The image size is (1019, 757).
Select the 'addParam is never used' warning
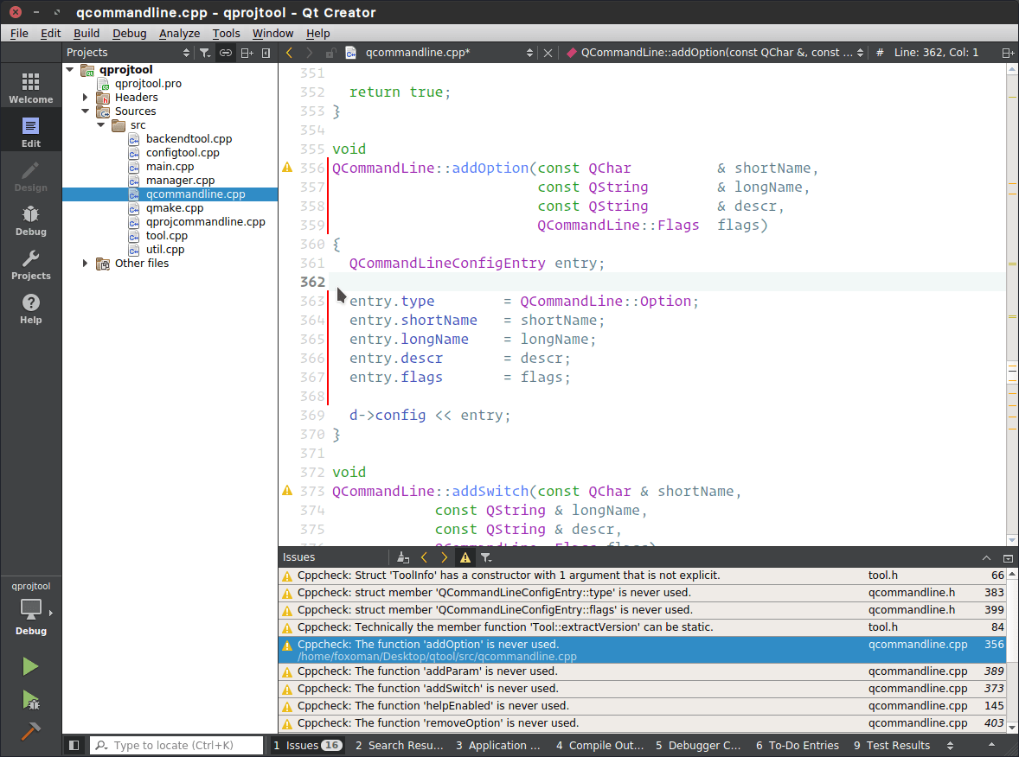(x=519, y=671)
